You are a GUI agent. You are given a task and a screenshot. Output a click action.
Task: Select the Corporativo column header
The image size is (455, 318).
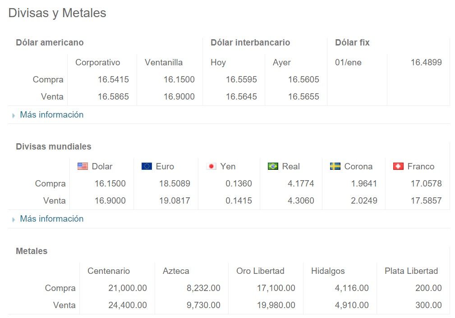[x=97, y=62]
